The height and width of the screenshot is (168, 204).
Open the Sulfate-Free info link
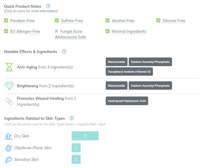pos(72,21)
